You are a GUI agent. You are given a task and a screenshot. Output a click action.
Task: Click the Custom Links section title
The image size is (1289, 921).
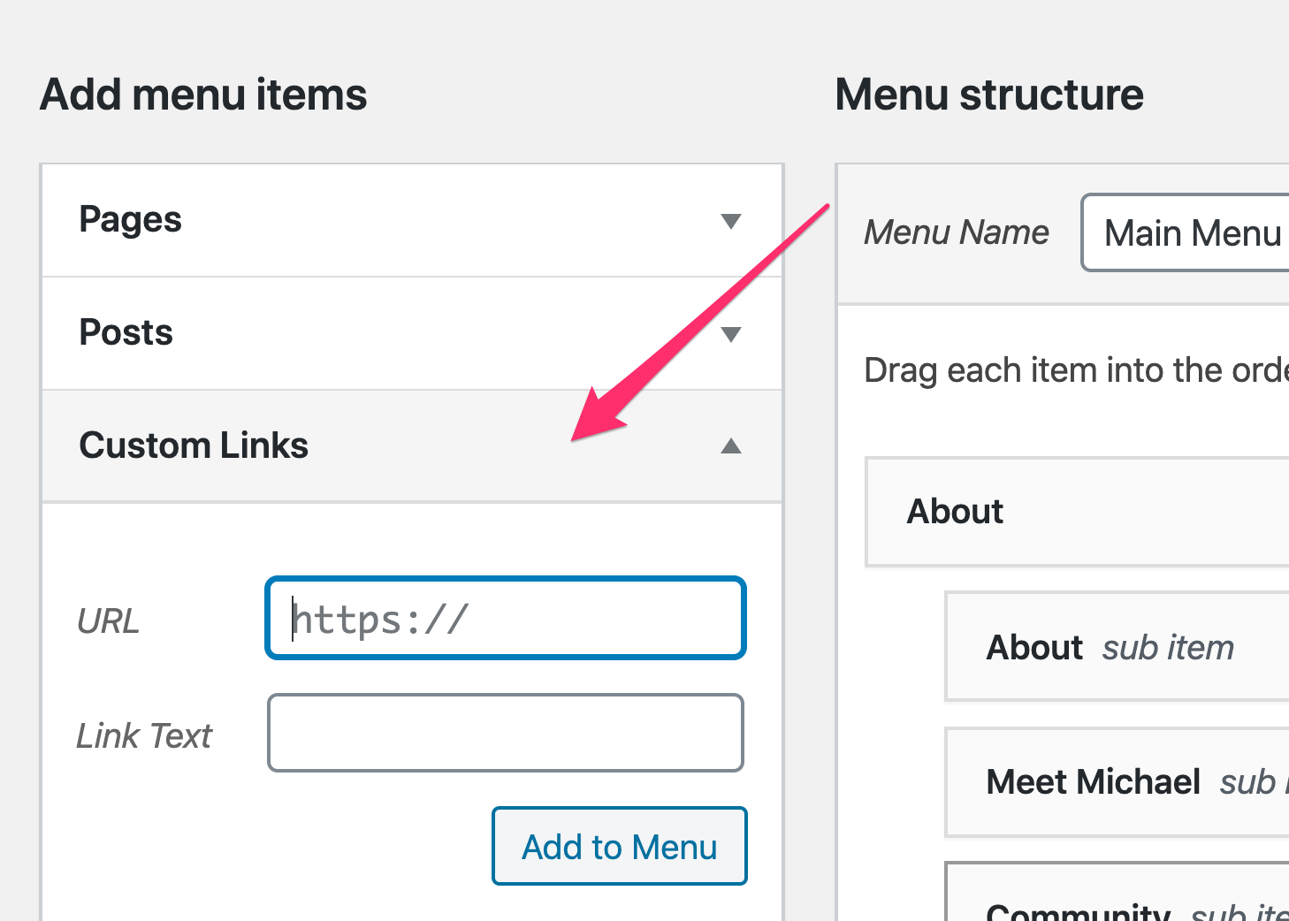point(194,445)
